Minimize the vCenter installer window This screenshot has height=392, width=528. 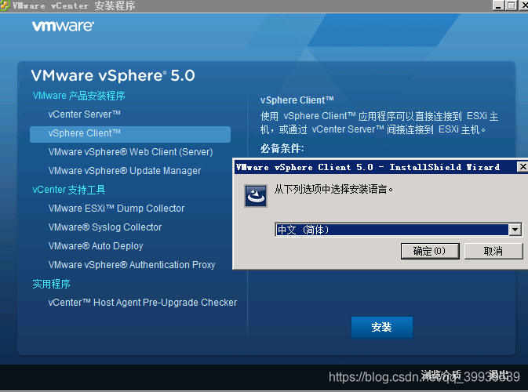click(x=498, y=5)
